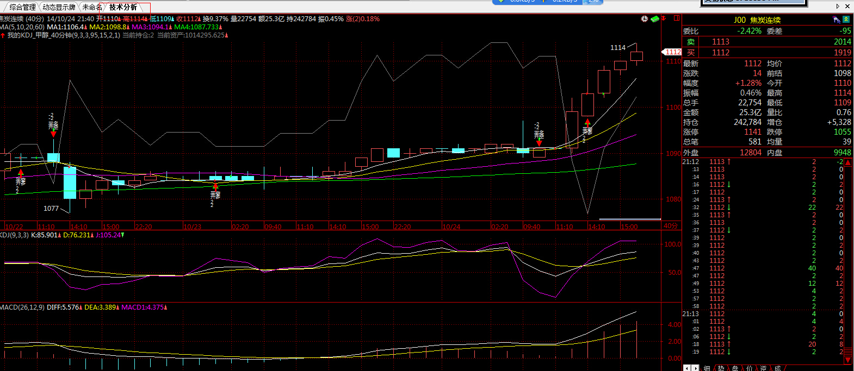Select the 逆 tab at panel bottom
Screen dimensions: 854x371
(763, 368)
